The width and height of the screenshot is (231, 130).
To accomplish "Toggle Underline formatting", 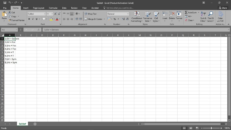I will tap(37, 19).
